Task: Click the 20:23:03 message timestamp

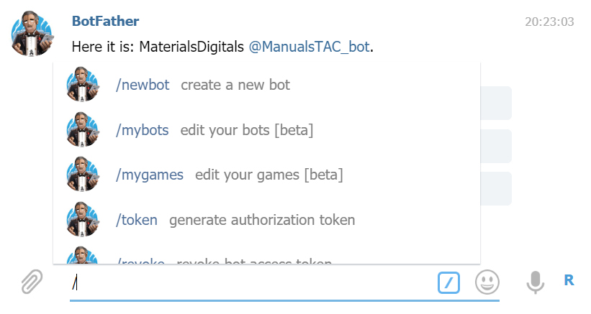Action: point(549,22)
